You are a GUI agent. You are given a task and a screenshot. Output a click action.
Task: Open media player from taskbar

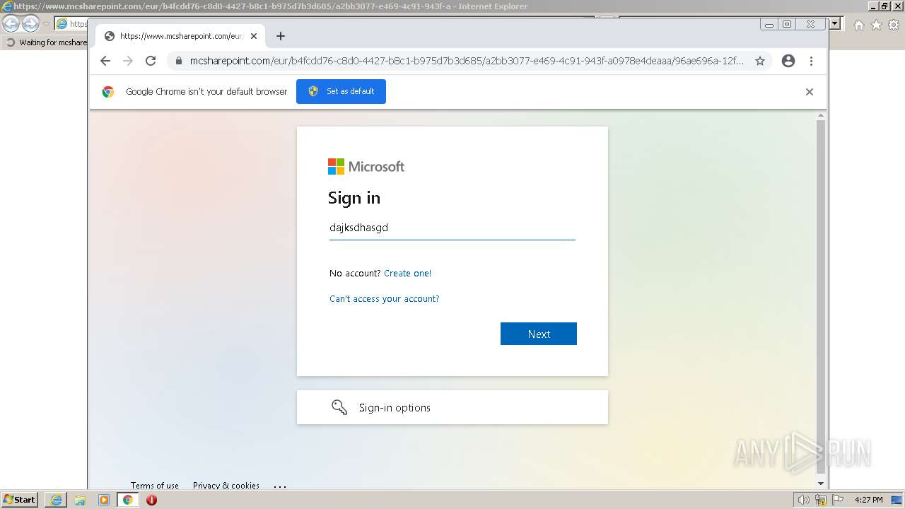104,500
